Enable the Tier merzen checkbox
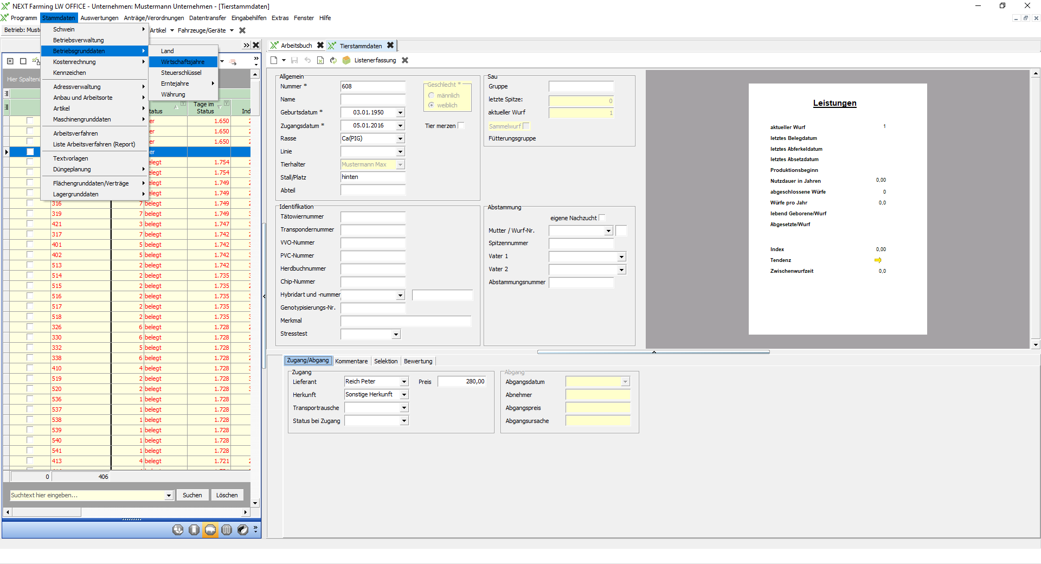 (x=461, y=125)
